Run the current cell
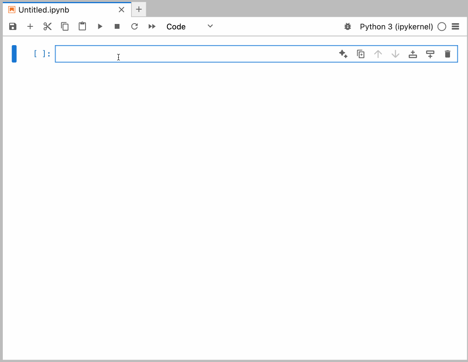This screenshot has width=468, height=362. (100, 26)
